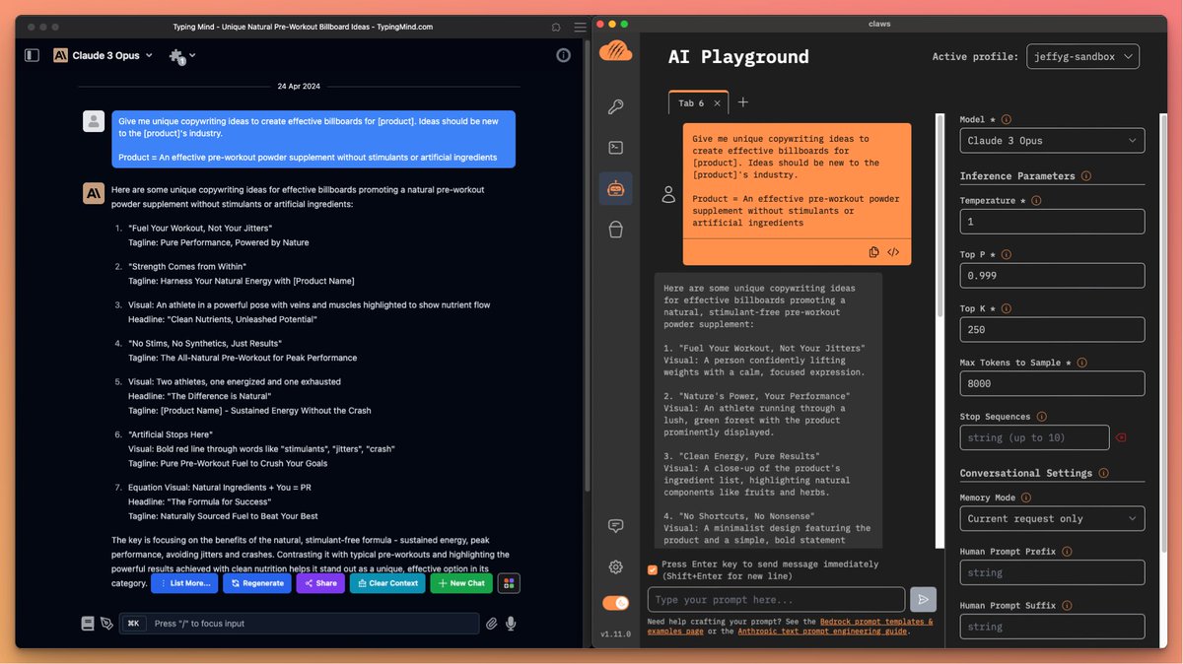The width and height of the screenshot is (1183, 664).
Task: Click the user avatar beside the blue prompt
Action: [x=94, y=121]
